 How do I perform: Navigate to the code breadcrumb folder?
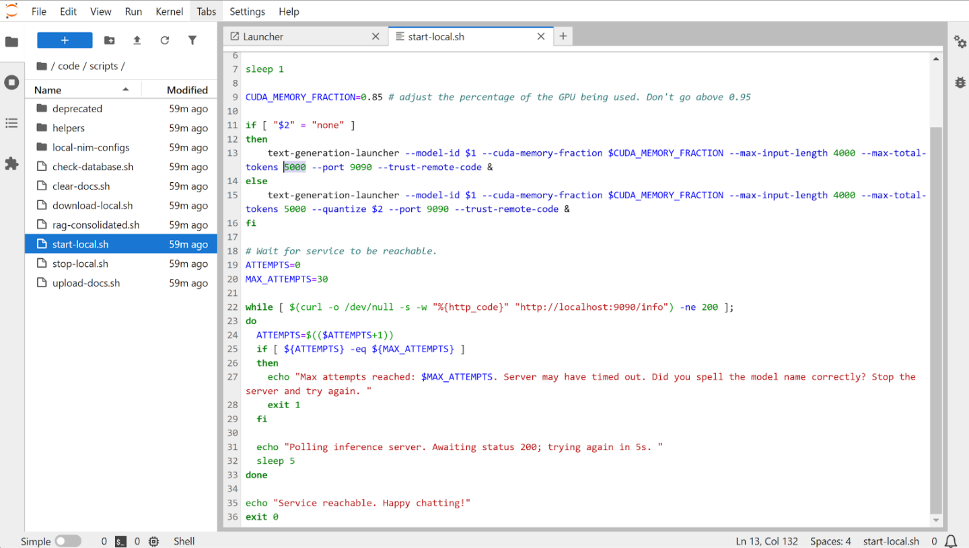[x=69, y=66]
